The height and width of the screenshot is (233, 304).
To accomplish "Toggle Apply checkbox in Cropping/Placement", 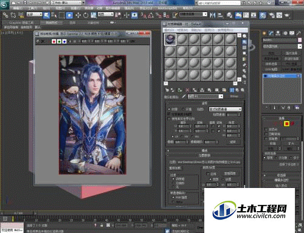I will (x=208, y=173).
